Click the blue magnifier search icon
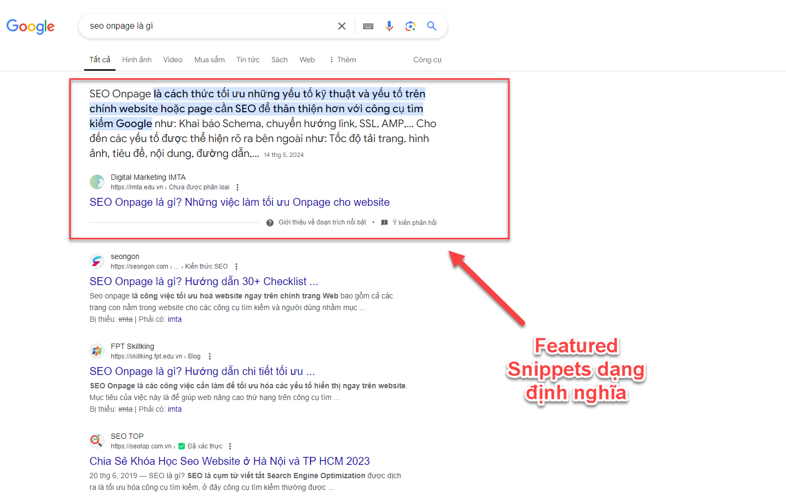This screenshot has height=500, width=786. 431,26
